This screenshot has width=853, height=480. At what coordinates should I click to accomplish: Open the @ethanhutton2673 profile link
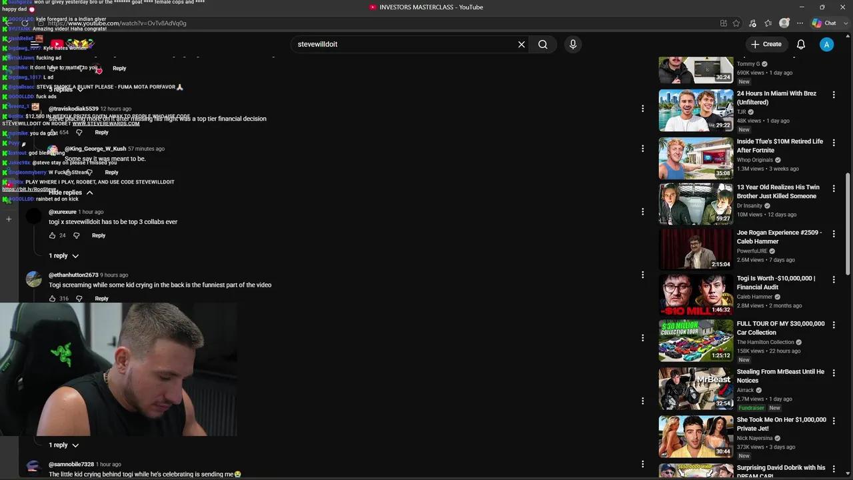click(x=73, y=275)
